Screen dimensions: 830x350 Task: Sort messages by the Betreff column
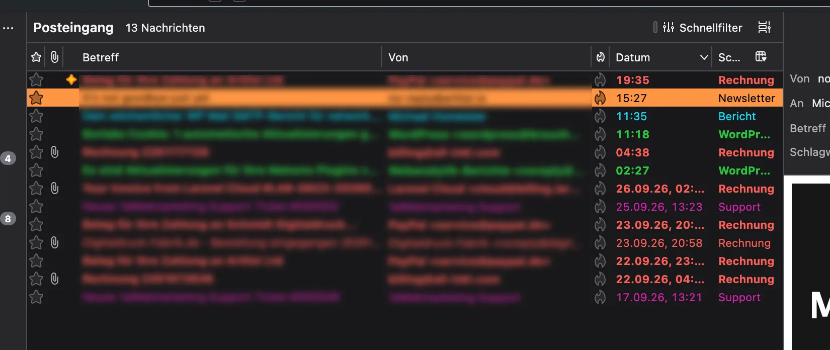tap(101, 57)
